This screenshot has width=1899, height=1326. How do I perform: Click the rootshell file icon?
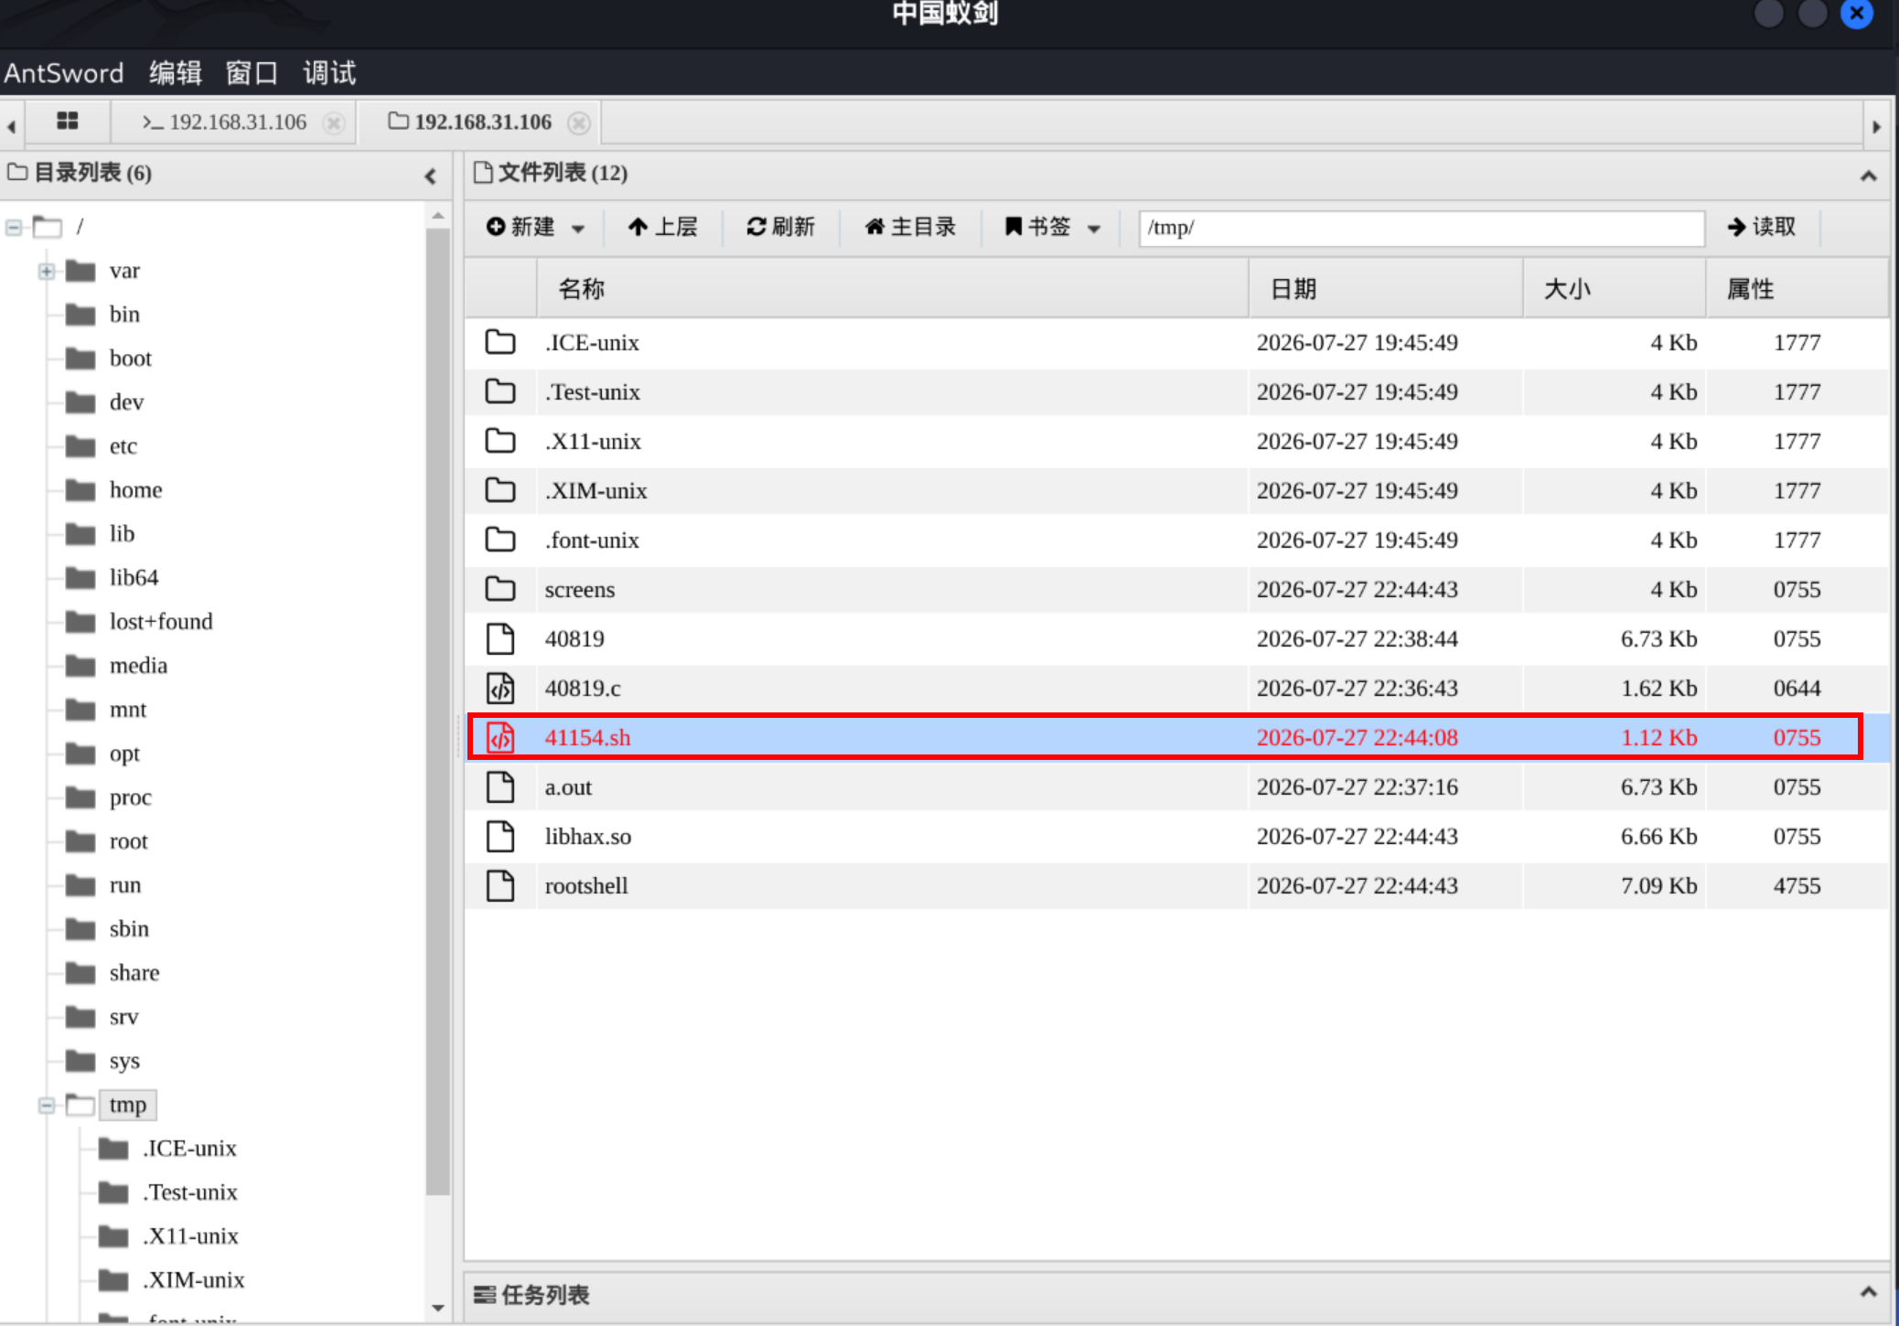500,885
